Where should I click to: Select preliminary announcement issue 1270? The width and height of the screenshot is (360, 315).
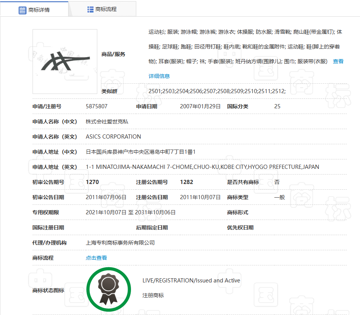92,182
